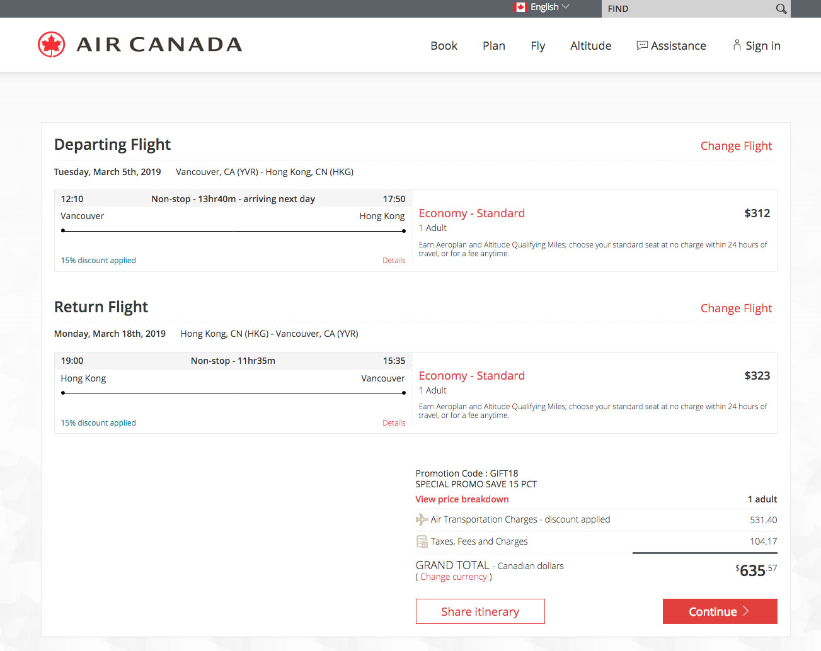Click the search magnifier icon
Screen dimensions: 821x651
[781, 9]
